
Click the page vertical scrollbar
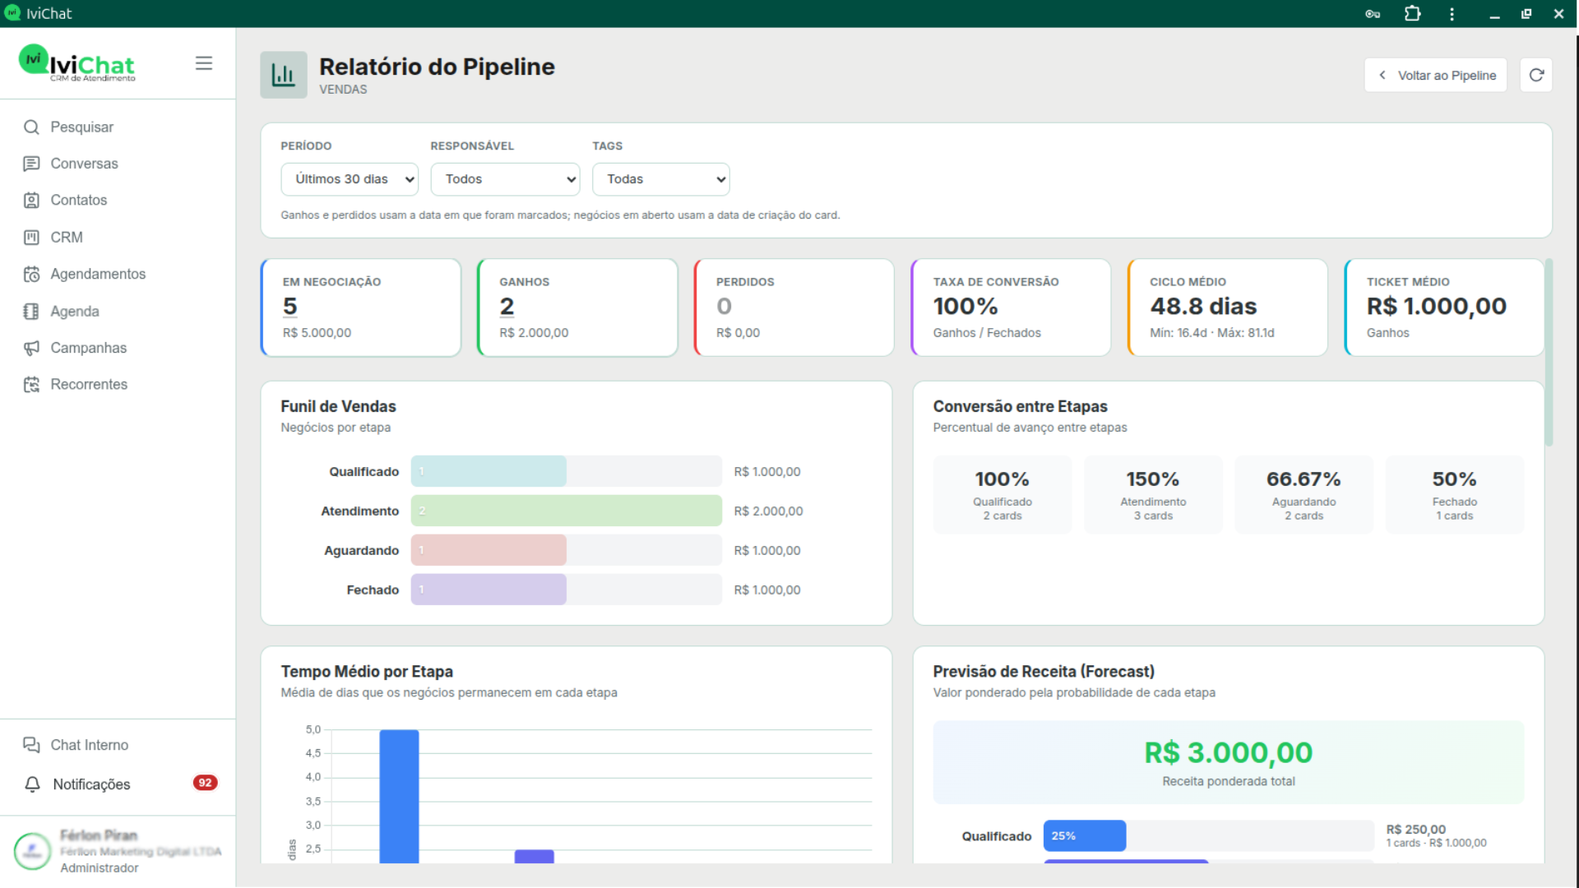coord(1549,352)
